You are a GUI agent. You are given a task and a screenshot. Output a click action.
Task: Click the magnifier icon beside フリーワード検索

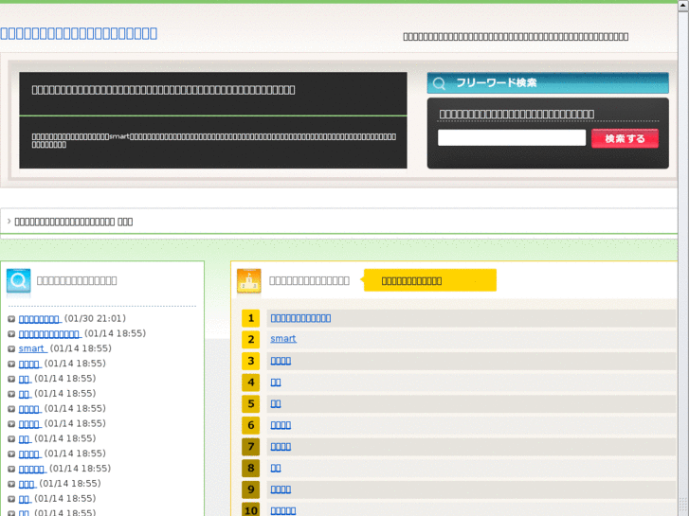click(x=439, y=83)
